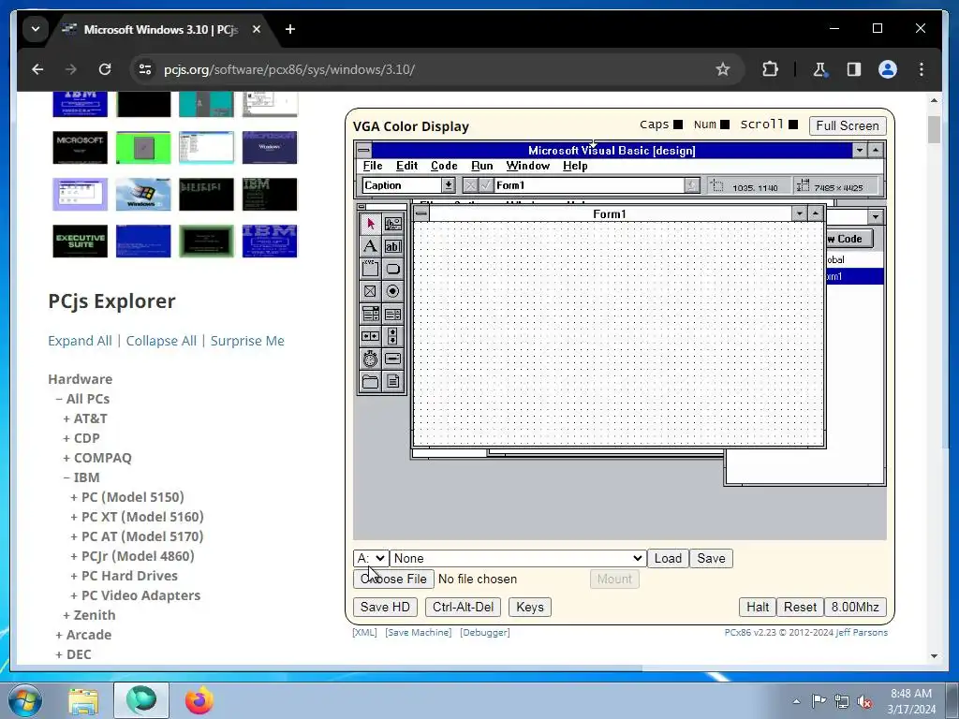This screenshot has width=959, height=719.
Task: Select the Picture Box tool
Action: [x=392, y=224]
